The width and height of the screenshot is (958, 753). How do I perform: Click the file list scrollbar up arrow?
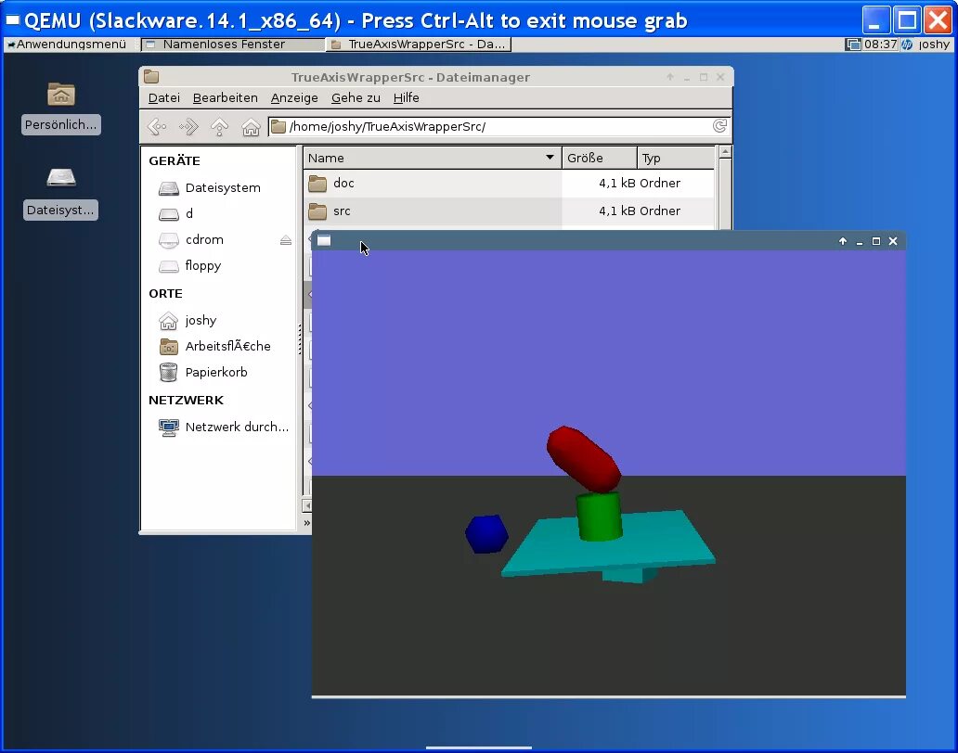click(725, 151)
